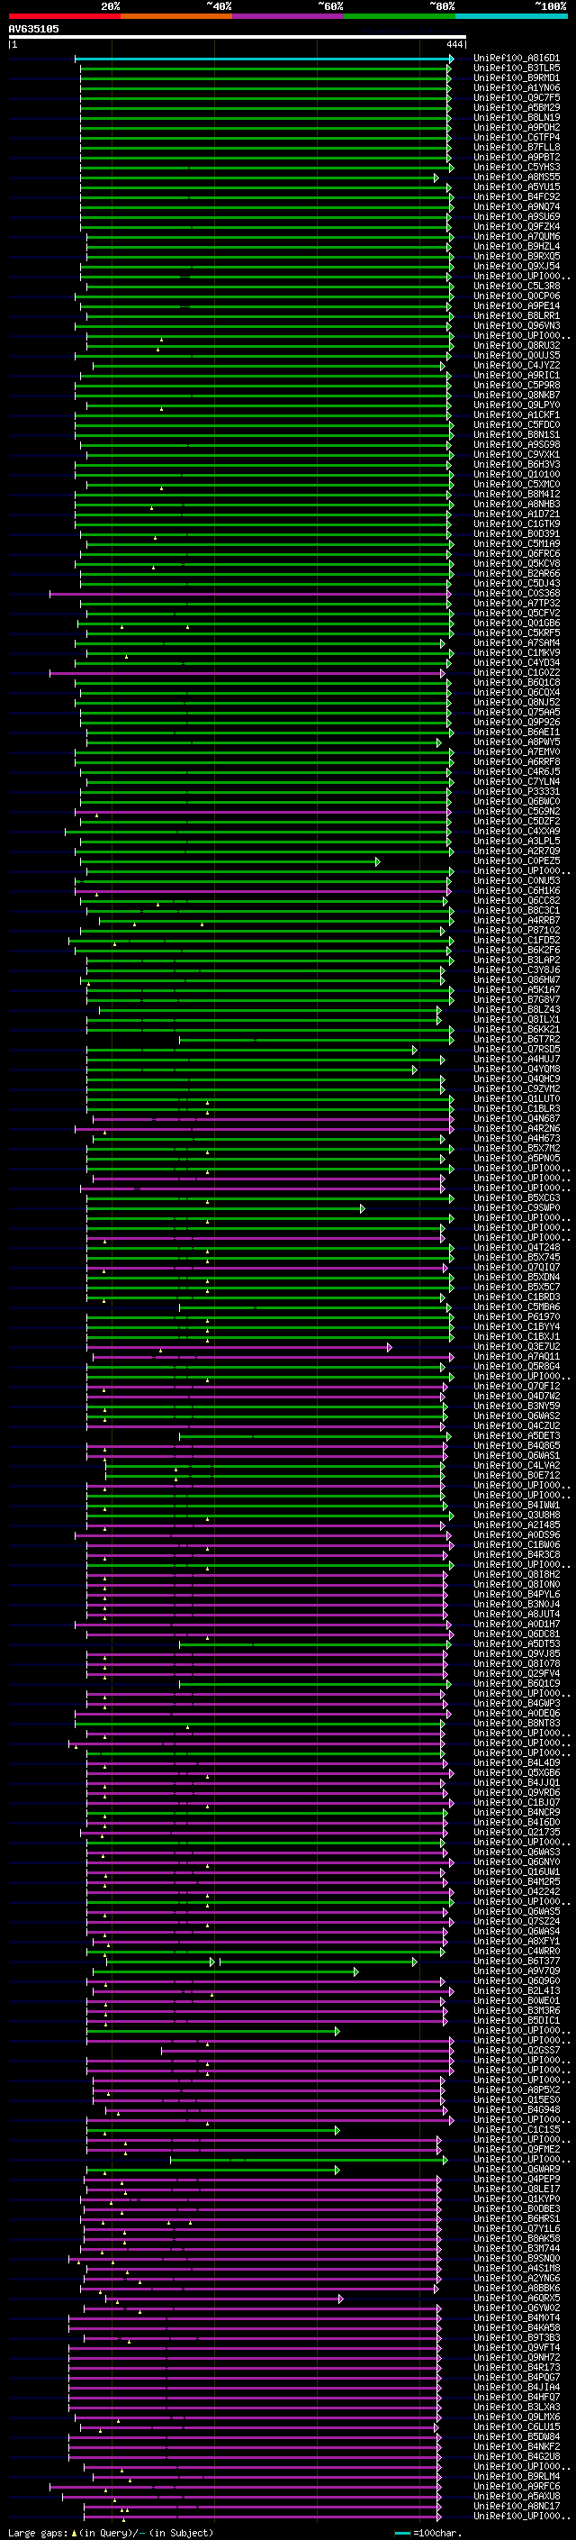576x2540 pixels.
Task: Click the green ~80% legend segment
Action: click(x=399, y=16)
